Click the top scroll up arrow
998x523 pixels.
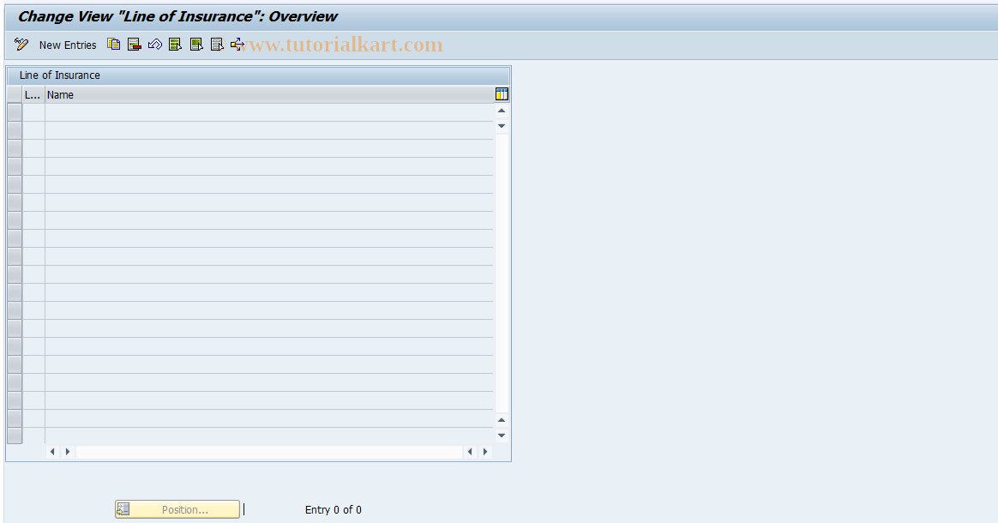pos(502,111)
